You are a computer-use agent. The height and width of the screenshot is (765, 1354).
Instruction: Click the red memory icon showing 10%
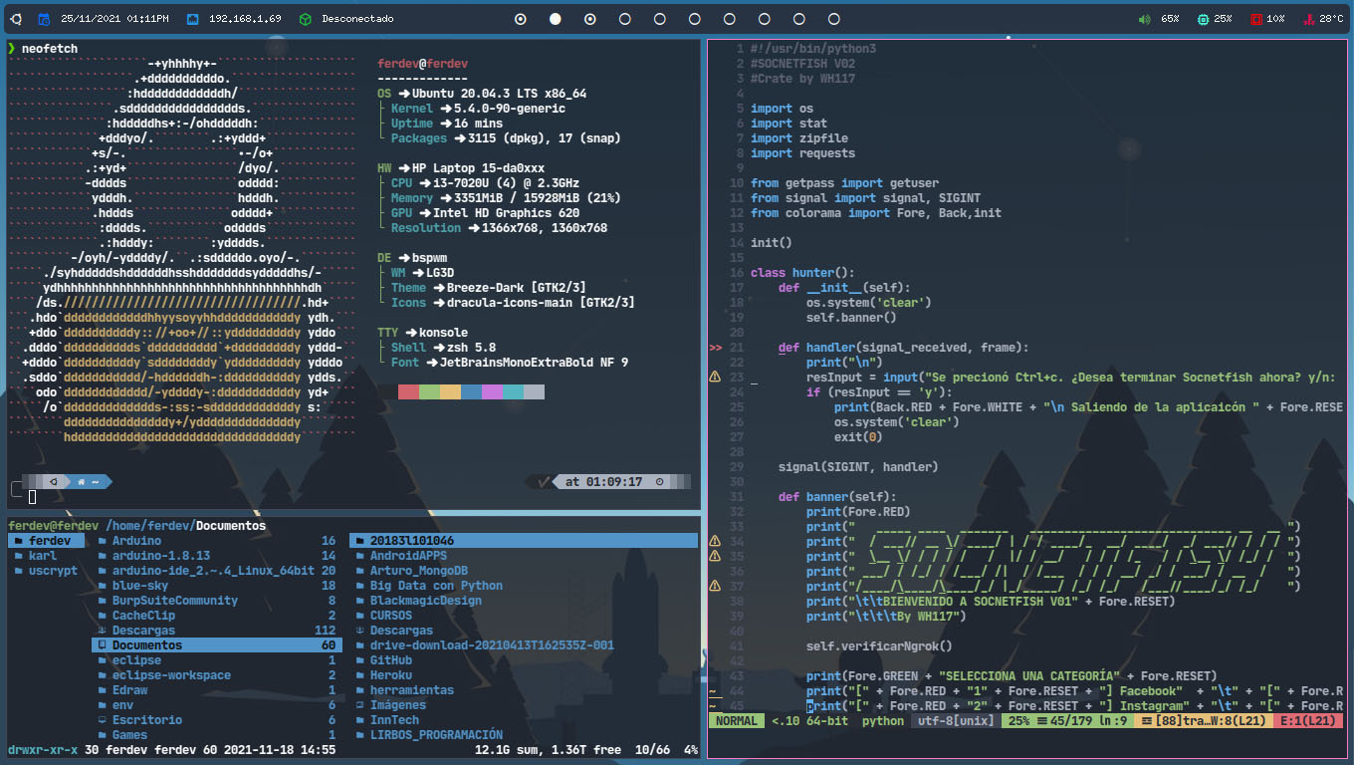point(1256,19)
